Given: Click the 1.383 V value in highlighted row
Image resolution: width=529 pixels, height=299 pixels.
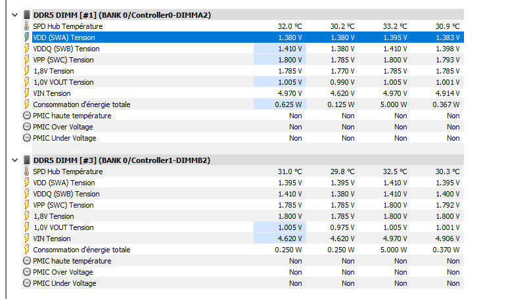Looking at the screenshot, I should [x=448, y=37].
